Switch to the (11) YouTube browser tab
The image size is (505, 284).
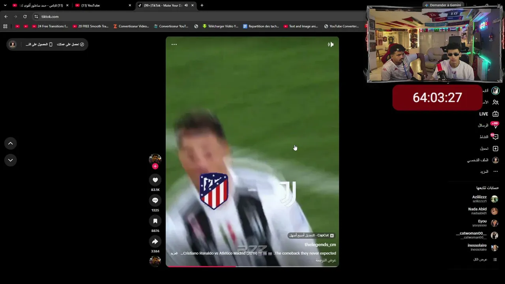tap(103, 6)
